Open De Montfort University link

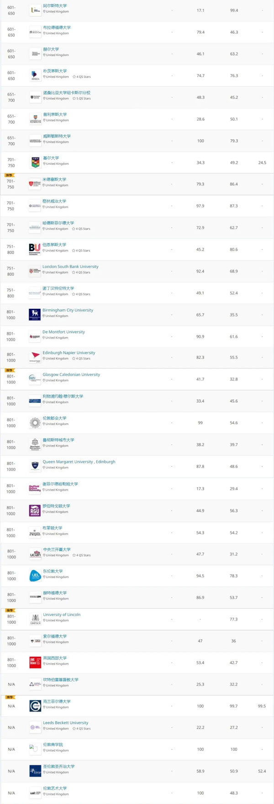pyautogui.click(x=63, y=332)
